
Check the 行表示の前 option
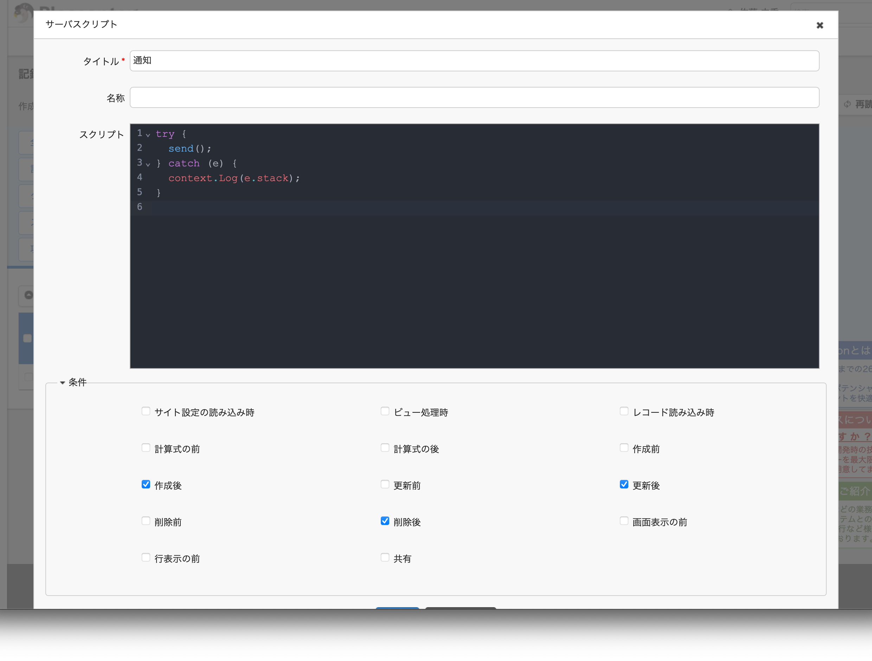(x=146, y=557)
